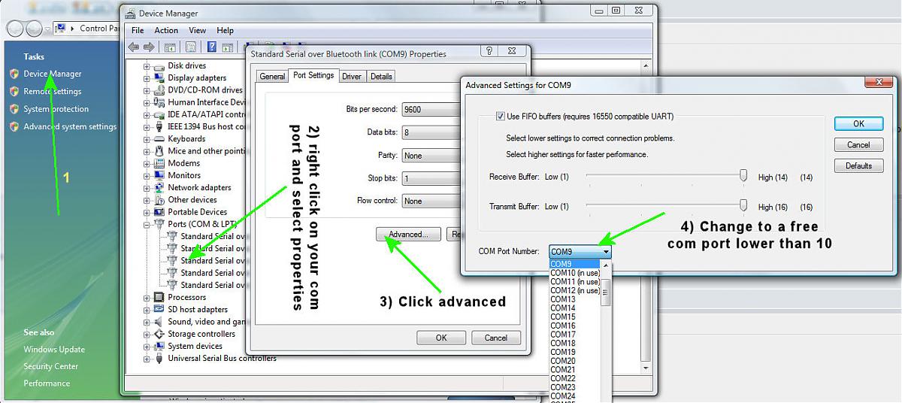Open the Action menu
Viewport: 902px width, 403px height.
166,31
